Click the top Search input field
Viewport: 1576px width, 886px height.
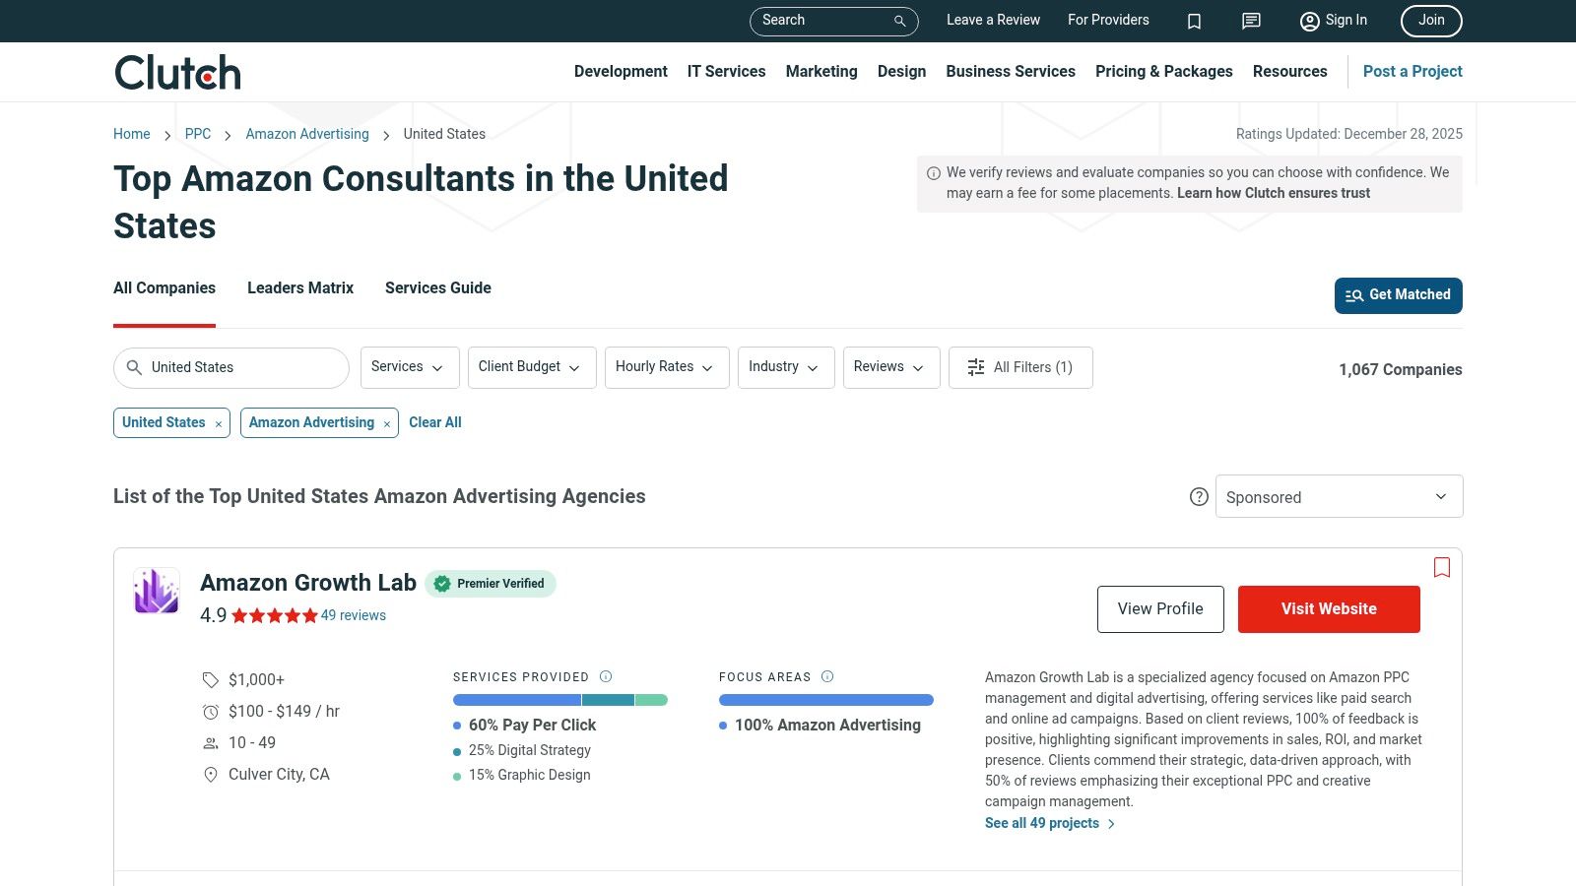pos(834,21)
